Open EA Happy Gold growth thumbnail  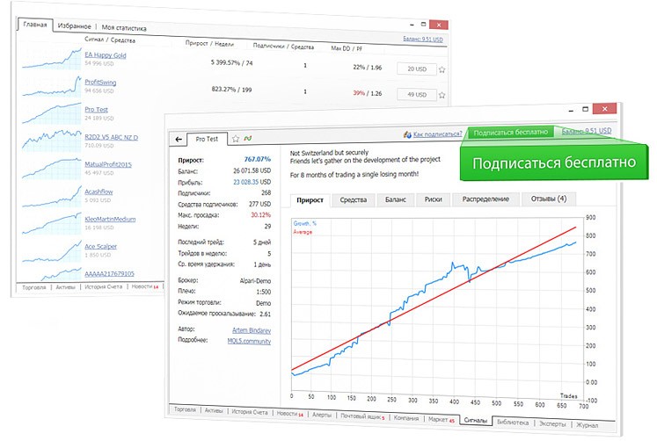pos(52,59)
